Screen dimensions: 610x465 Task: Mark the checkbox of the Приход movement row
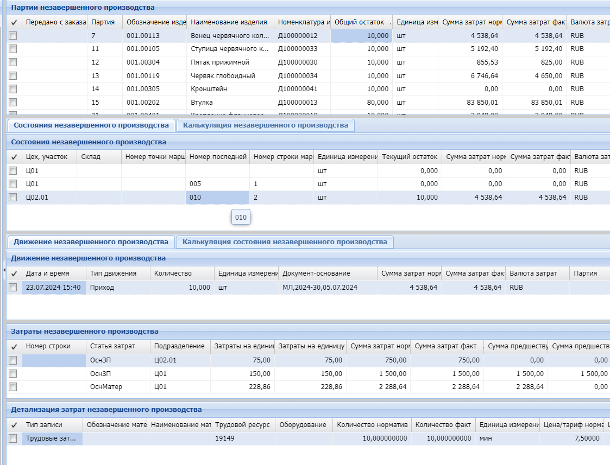13,288
